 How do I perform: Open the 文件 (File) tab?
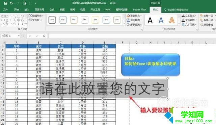(x=5, y=10)
